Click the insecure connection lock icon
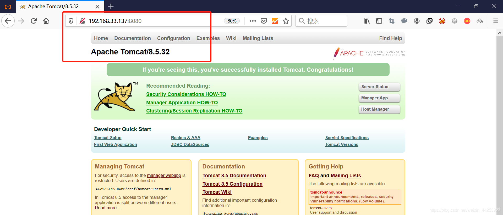Screen dimensions: 503x215 point(82,21)
